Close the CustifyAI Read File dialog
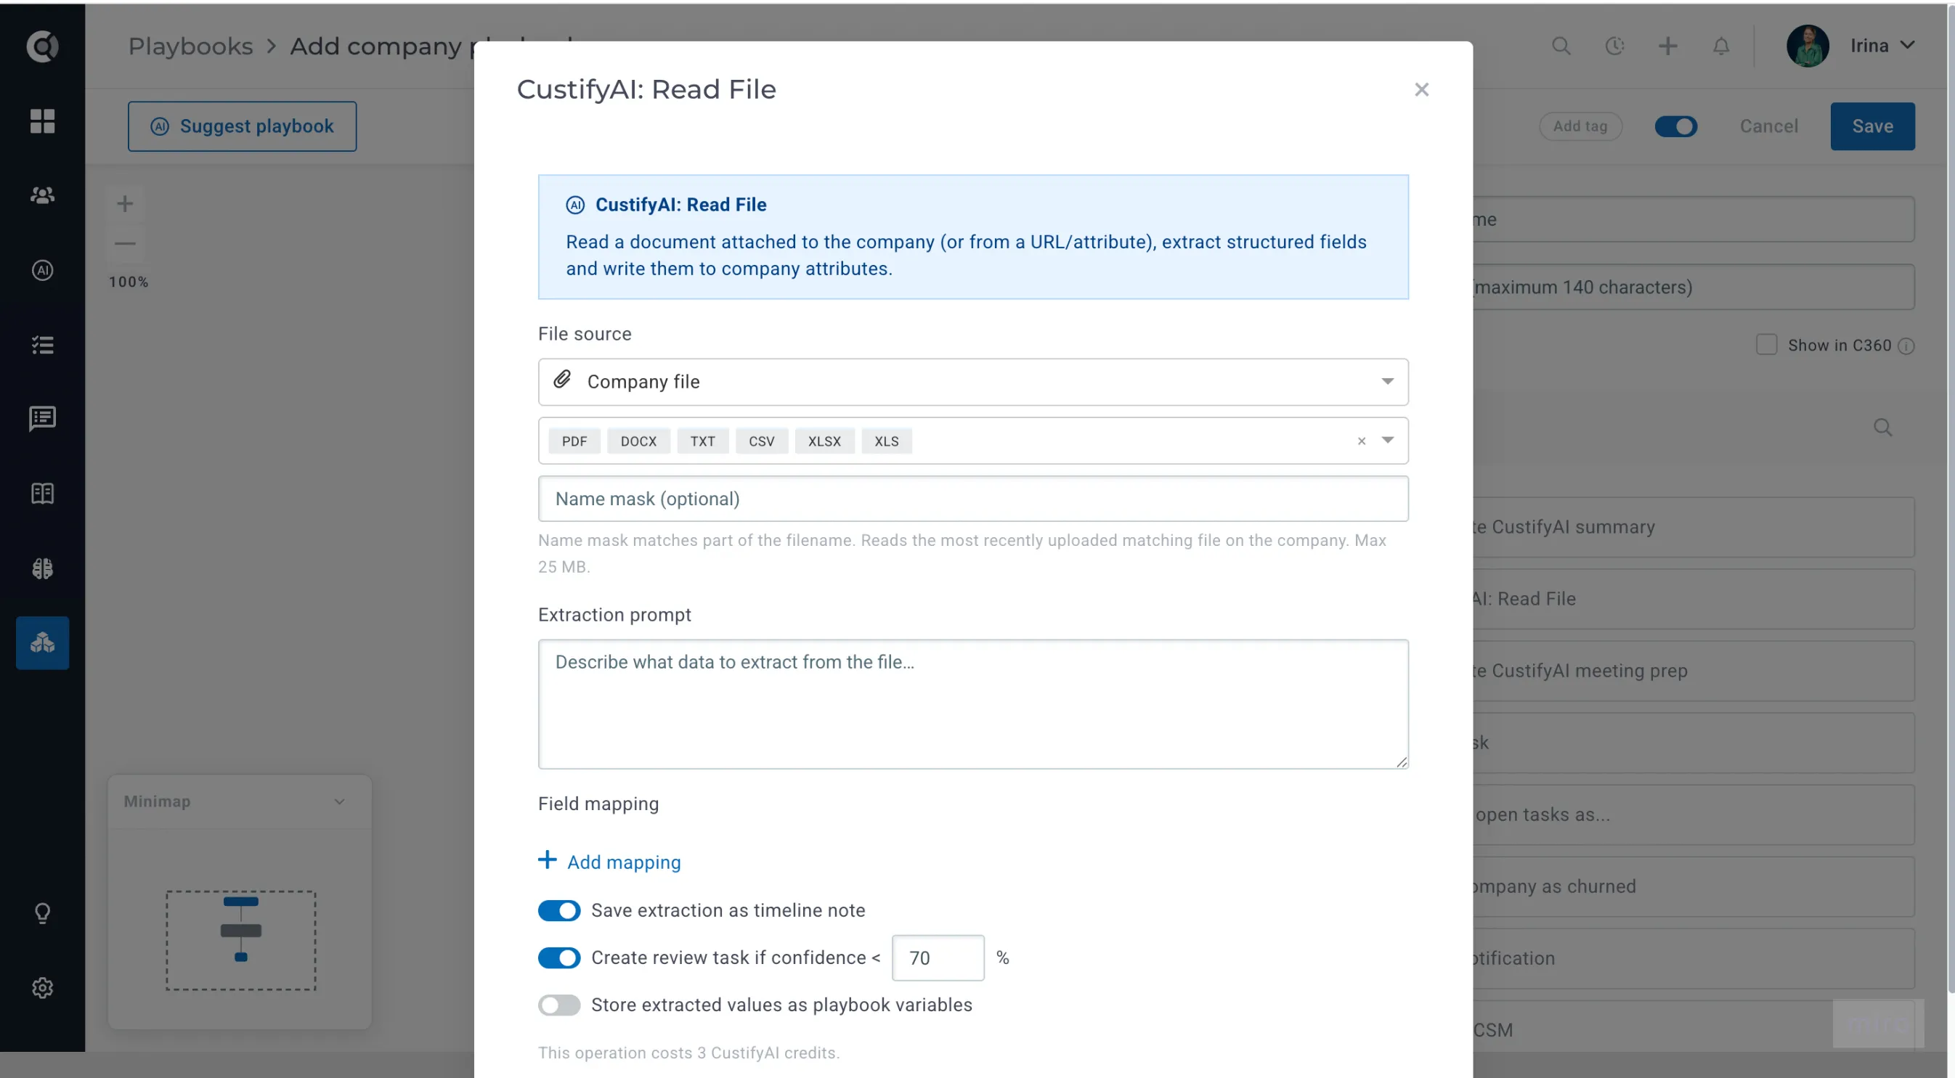The image size is (1955, 1078). [x=1421, y=89]
